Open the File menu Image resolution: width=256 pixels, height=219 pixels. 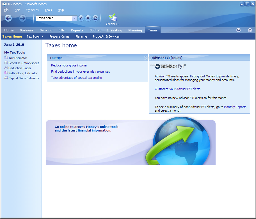[x=6, y=10]
